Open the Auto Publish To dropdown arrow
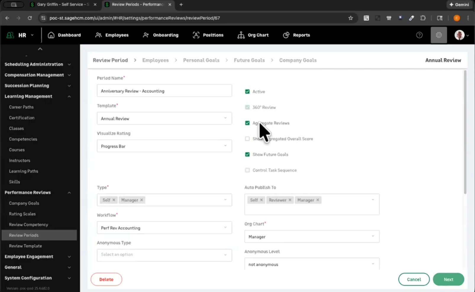475x292 pixels. click(x=373, y=200)
